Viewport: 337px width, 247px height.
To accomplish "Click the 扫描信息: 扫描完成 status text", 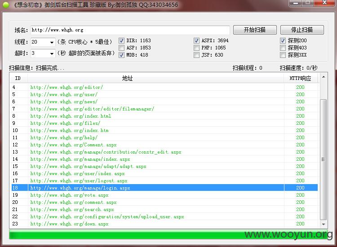I will click(x=36, y=68).
